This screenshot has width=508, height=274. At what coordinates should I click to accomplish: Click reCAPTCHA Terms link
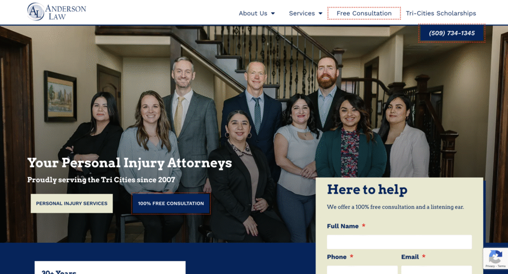pyautogui.click(x=502, y=266)
